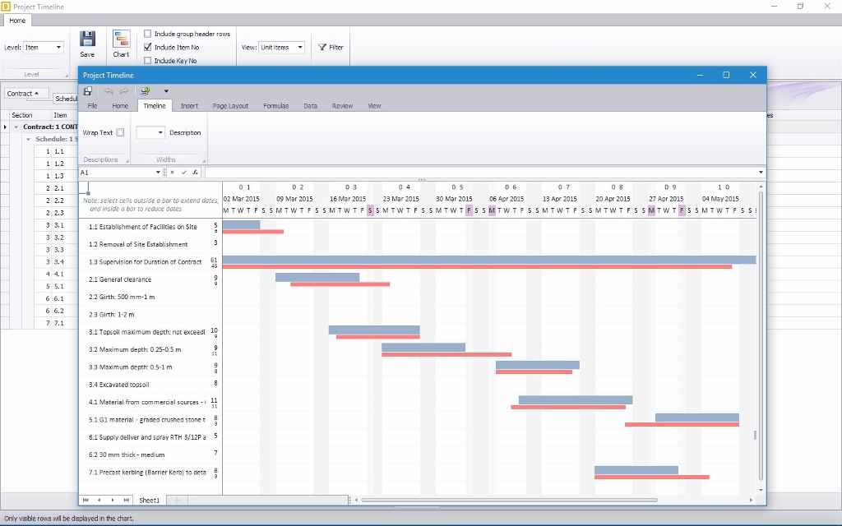This screenshot has height=526, width=842.
Task: Switch to the Page Layout tab
Action: tap(230, 106)
